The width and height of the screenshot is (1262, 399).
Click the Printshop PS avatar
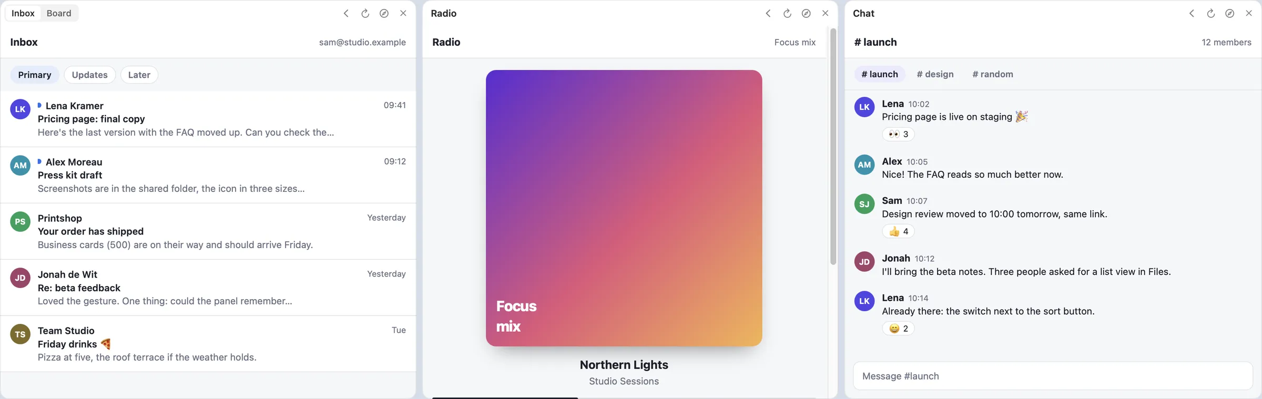[21, 222]
